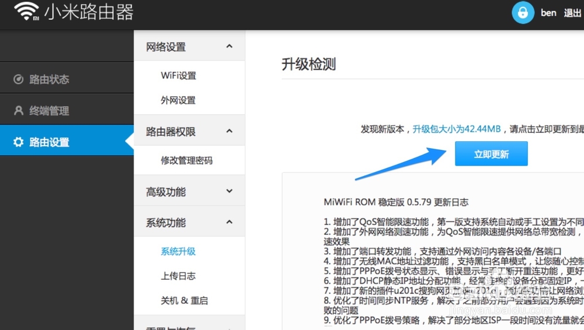Click the blue lock avatar icon
The image size is (584, 330).
point(523,12)
